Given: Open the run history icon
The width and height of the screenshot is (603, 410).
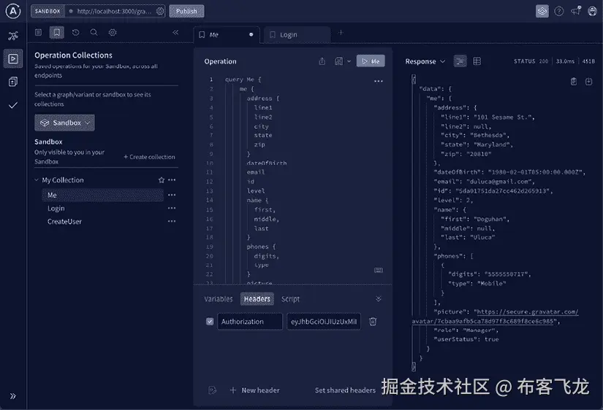Looking at the screenshot, I should coord(75,33).
